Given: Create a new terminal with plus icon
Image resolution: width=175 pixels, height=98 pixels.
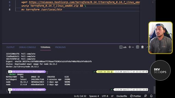Looking at the screenshot, I should click(x=130, y=47).
